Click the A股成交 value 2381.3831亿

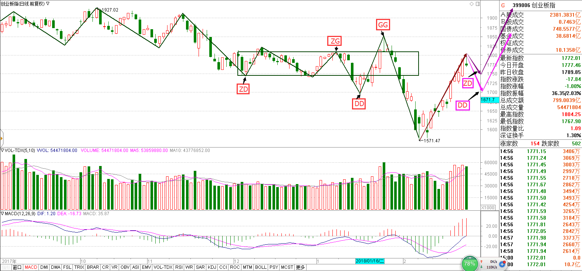click(565, 15)
